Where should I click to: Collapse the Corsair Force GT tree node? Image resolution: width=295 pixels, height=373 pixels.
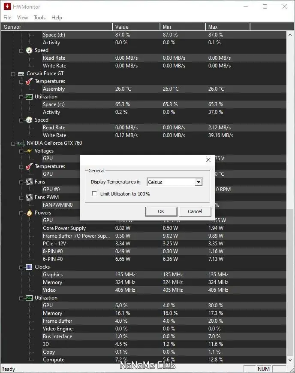(13, 73)
